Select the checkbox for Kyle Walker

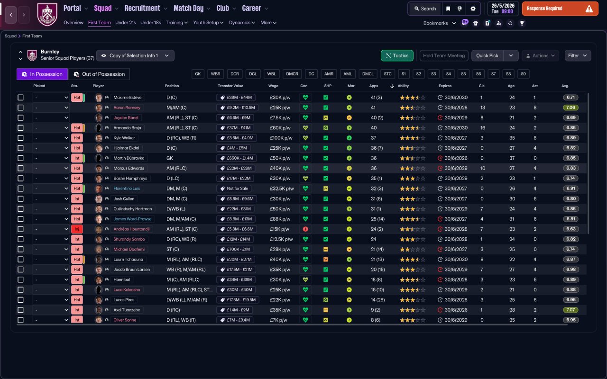(x=20, y=138)
